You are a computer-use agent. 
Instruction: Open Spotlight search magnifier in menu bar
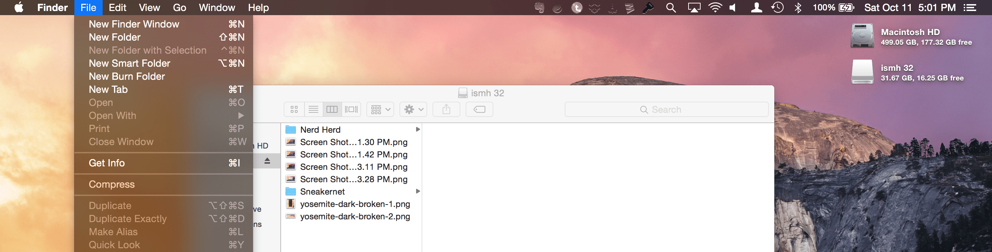coord(671,8)
